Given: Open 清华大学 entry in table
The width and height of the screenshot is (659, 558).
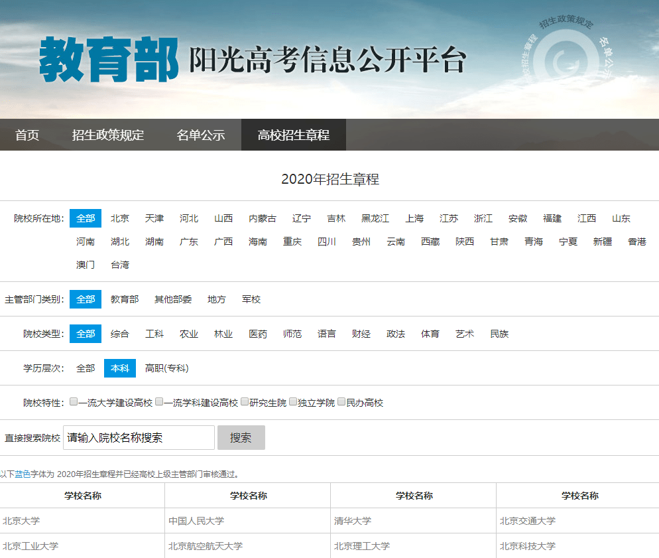Looking at the screenshot, I should tap(352, 521).
